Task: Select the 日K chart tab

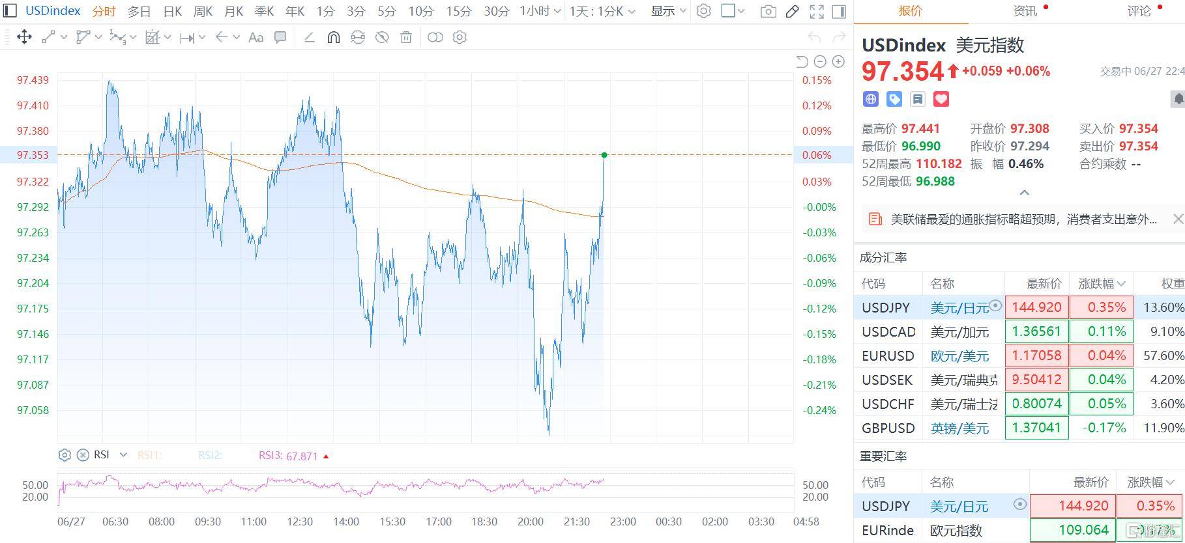Action: click(x=173, y=11)
